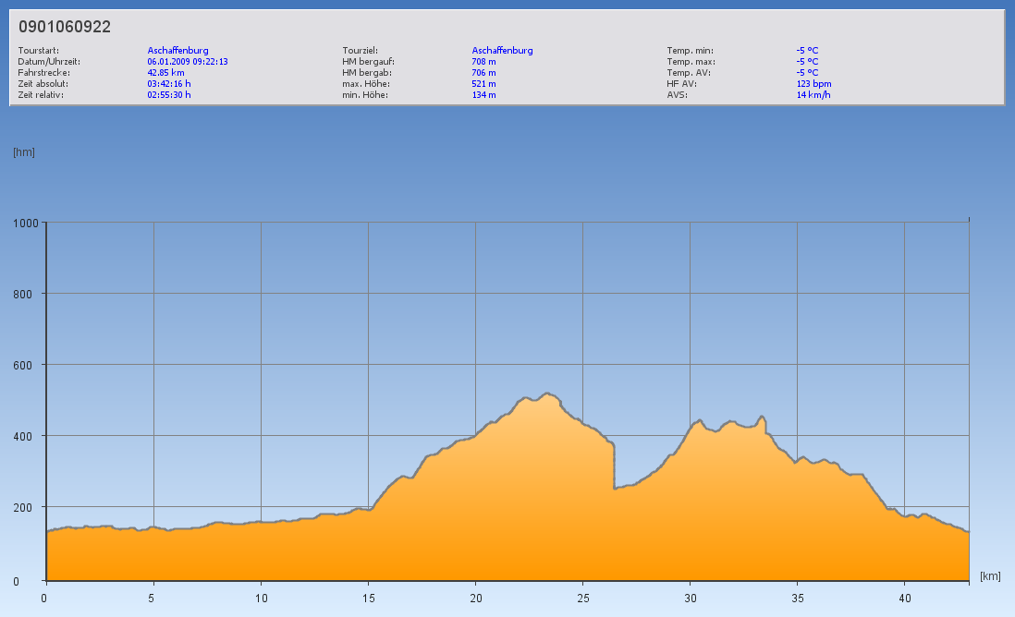Click the Fahrstrecke value 42.85 km
Image resolution: width=1015 pixels, height=617 pixels.
(165, 73)
